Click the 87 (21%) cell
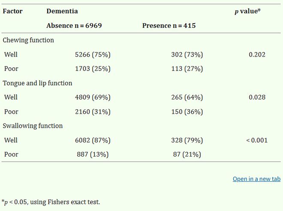The image size is (283, 211). pyautogui.click(x=187, y=154)
